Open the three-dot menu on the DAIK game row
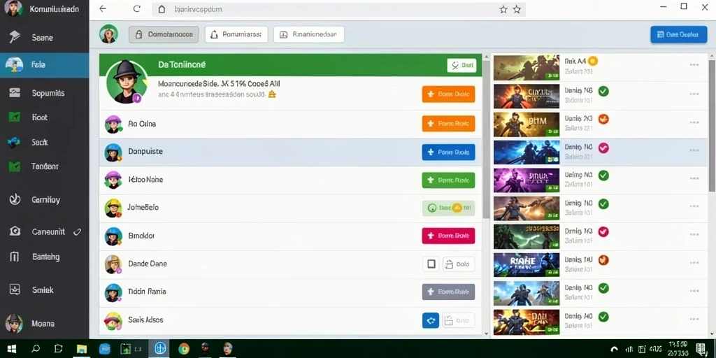 pyautogui.click(x=694, y=319)
